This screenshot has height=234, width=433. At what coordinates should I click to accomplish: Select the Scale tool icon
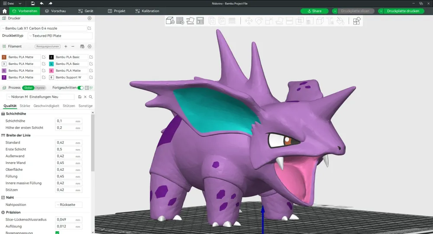coord(269,21)
